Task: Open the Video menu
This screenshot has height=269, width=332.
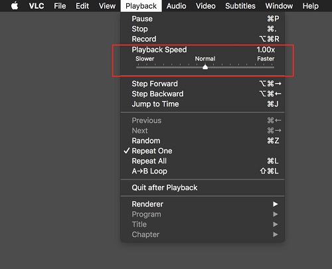Action: [x=206, y=6]
